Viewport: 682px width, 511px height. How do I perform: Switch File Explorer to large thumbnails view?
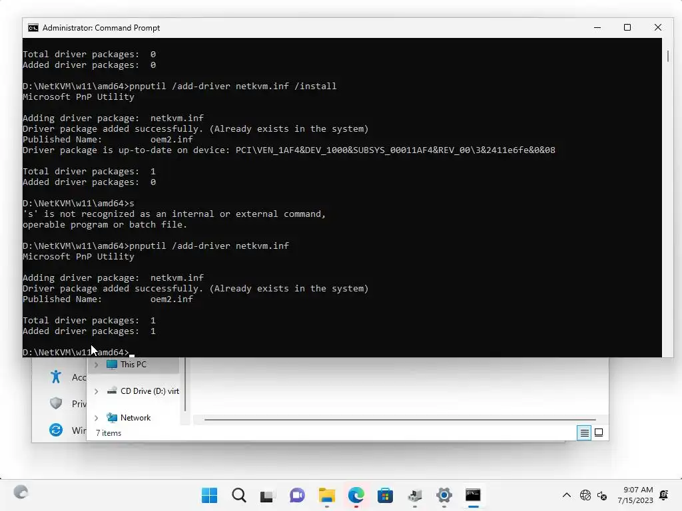[x=599, y=432]
